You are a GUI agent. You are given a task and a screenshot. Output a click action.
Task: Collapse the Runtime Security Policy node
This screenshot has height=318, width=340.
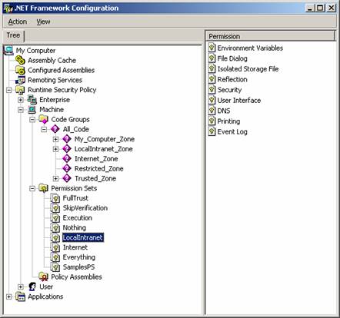[9, 90]
